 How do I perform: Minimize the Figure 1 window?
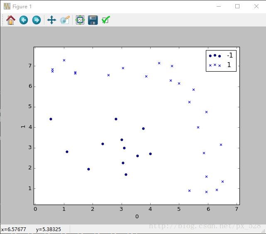219,6
